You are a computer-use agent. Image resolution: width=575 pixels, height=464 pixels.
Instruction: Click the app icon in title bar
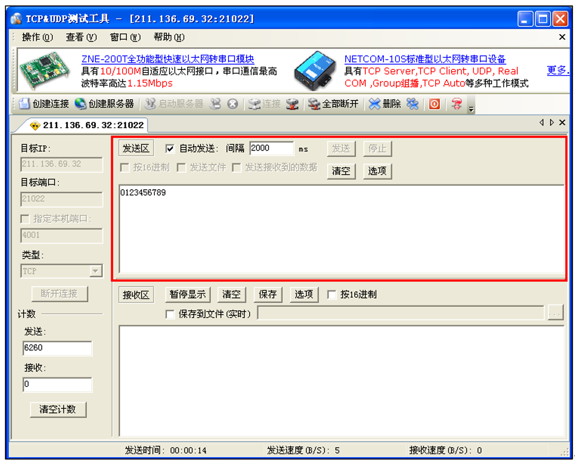click(16, 18)
